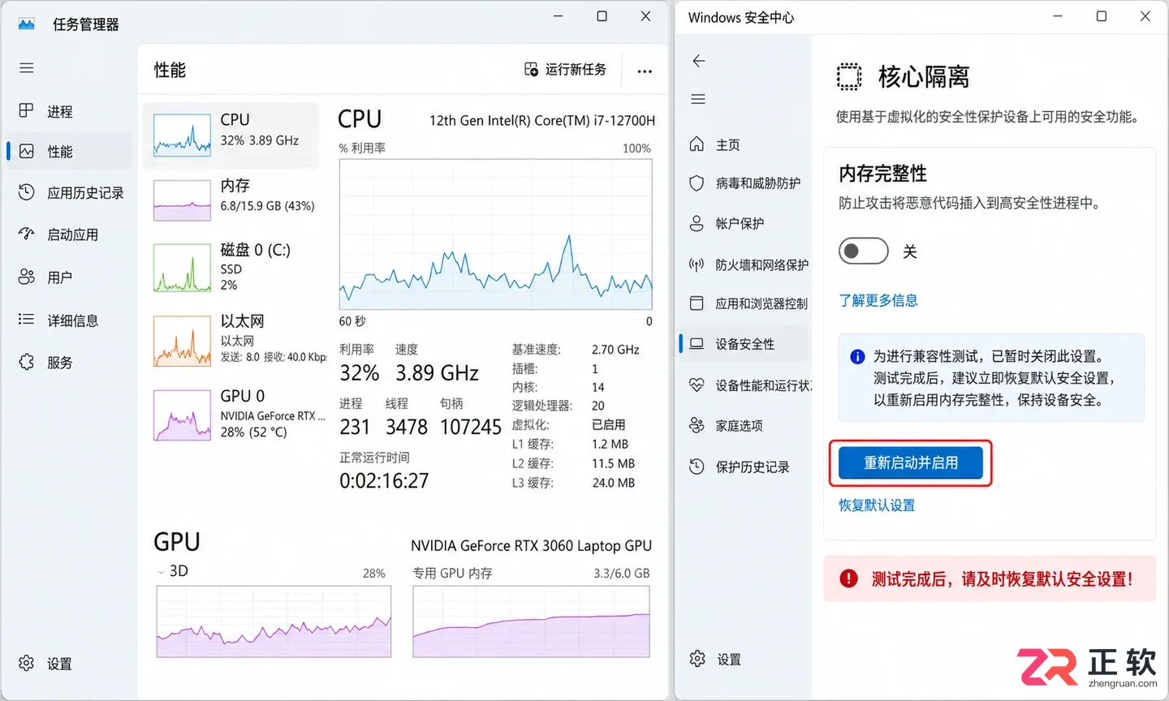Open 应用历史记录 in Task Manager
This screenshot has width=1169, height=701.
71,193
